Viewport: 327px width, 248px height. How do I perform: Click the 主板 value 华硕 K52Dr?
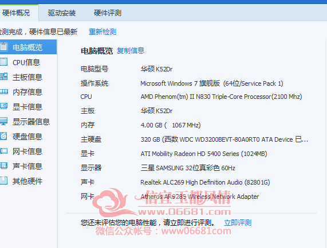coord(156,111)
